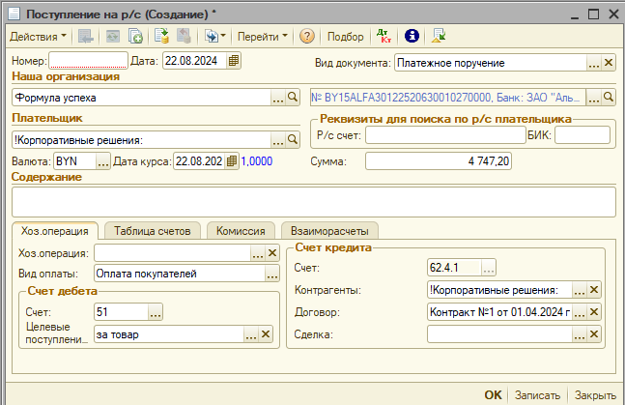
Task: Open the help question mark icon
Action: (x=307, y=36)
